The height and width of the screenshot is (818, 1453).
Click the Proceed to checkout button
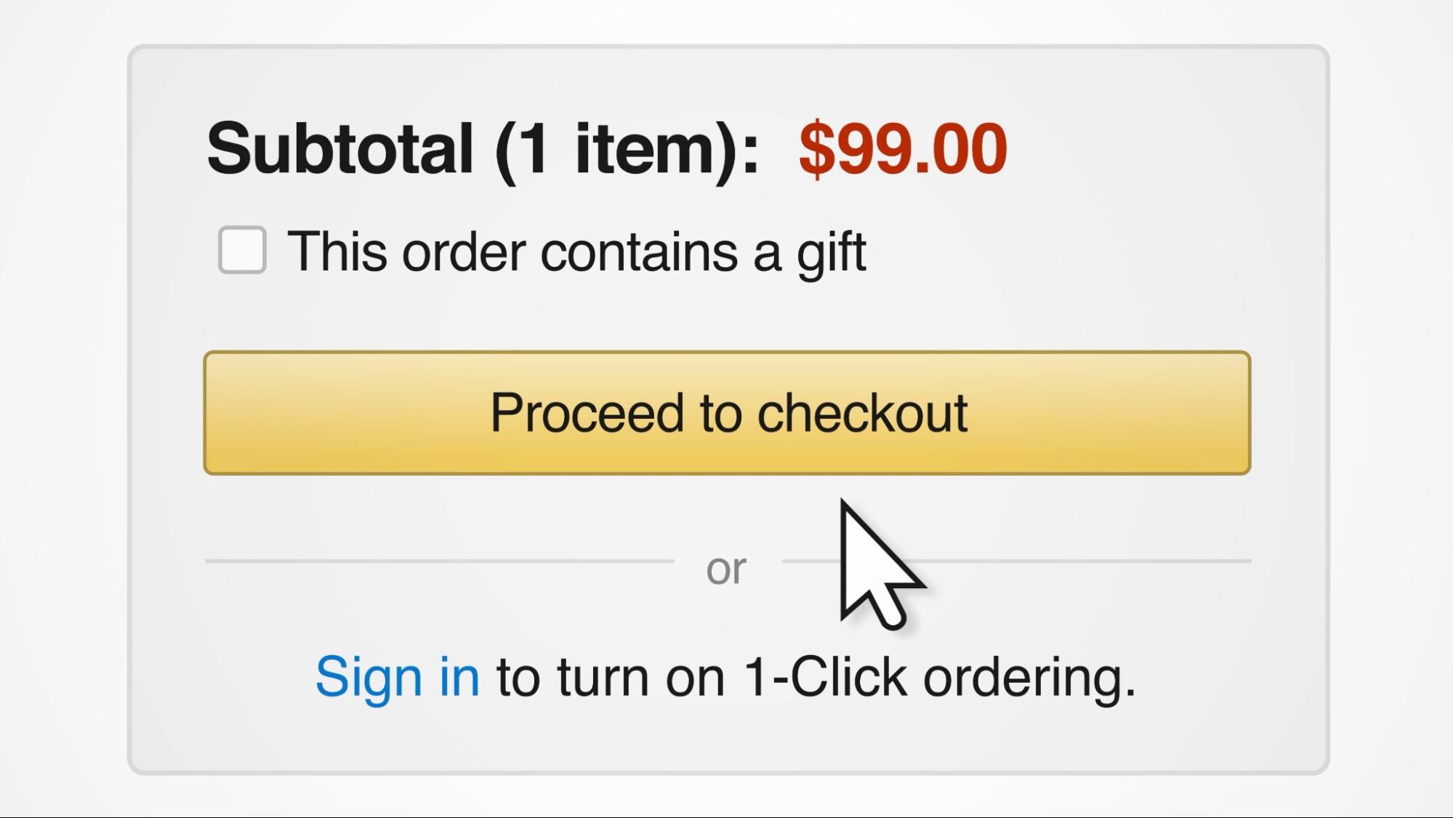click(x=727, y=412)
